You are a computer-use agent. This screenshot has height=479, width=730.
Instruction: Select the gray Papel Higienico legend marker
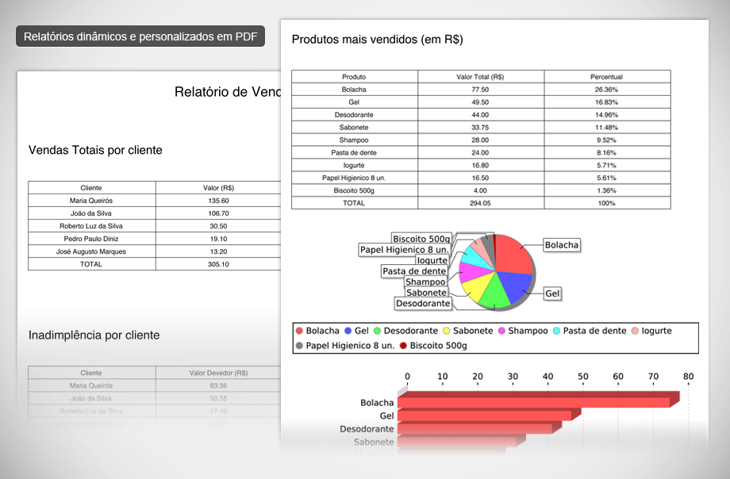[x=299, y=346]
